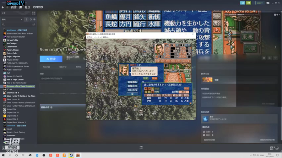Open the sort-by field in game dialog

point(184,92)
